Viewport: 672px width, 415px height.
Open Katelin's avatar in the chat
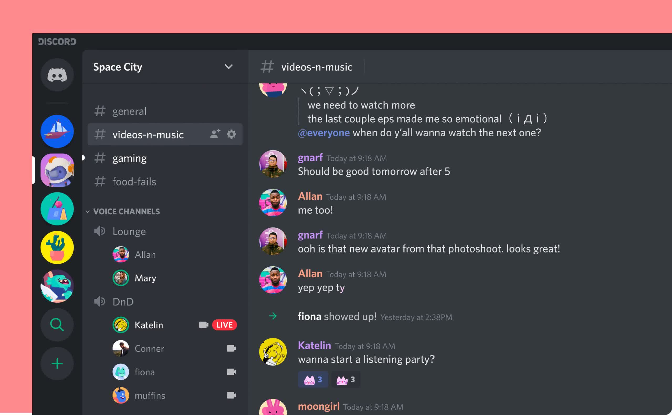(273, 352)
